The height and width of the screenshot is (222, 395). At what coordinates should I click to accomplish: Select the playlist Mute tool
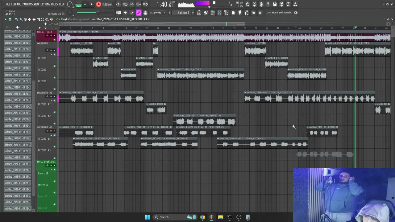coord(30,19)
